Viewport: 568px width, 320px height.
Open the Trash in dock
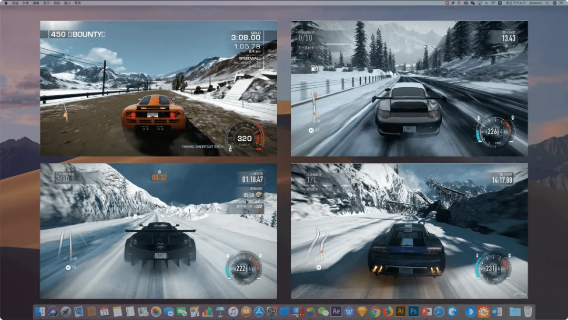point(528,311)
